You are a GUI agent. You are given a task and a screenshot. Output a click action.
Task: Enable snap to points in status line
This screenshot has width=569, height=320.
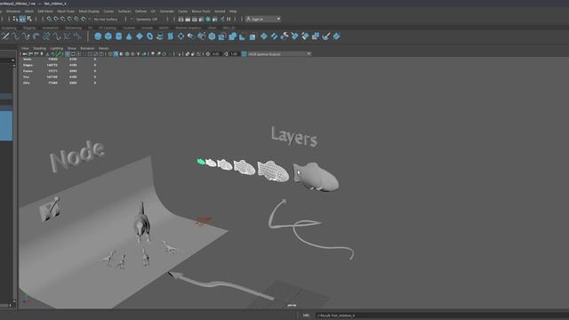tap(63, 19)
